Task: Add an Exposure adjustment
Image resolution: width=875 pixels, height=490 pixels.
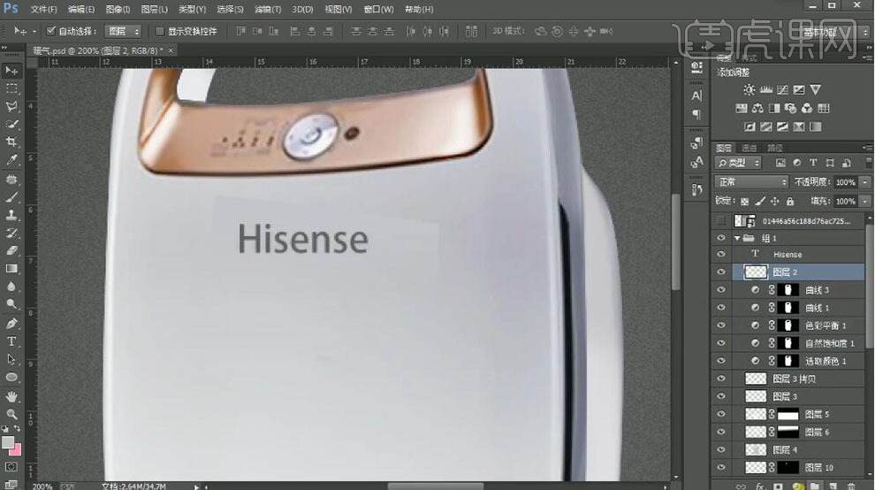Action: coord(799,90)
